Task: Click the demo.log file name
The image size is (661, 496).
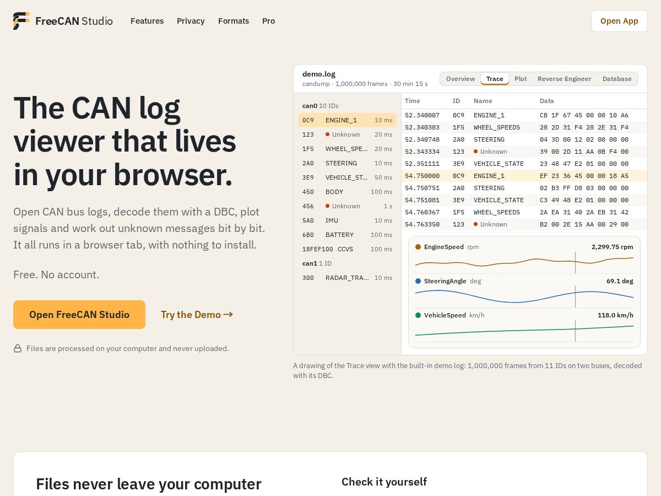Action: pyautogui.click(x=319, y=74)
